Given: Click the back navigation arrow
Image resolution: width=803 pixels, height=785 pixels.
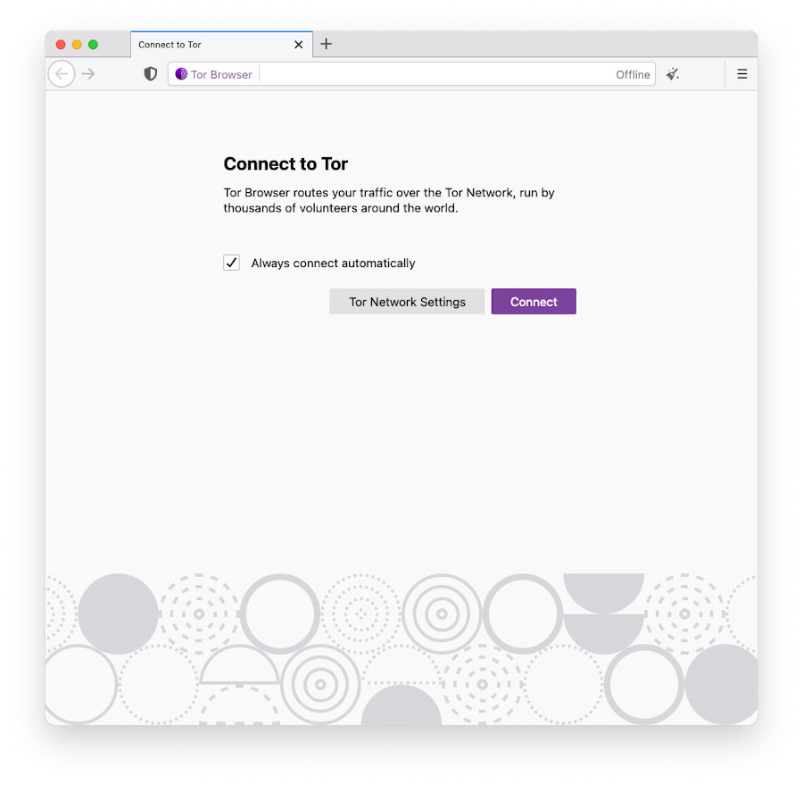Looking at the screenshot, I should 61,74.
